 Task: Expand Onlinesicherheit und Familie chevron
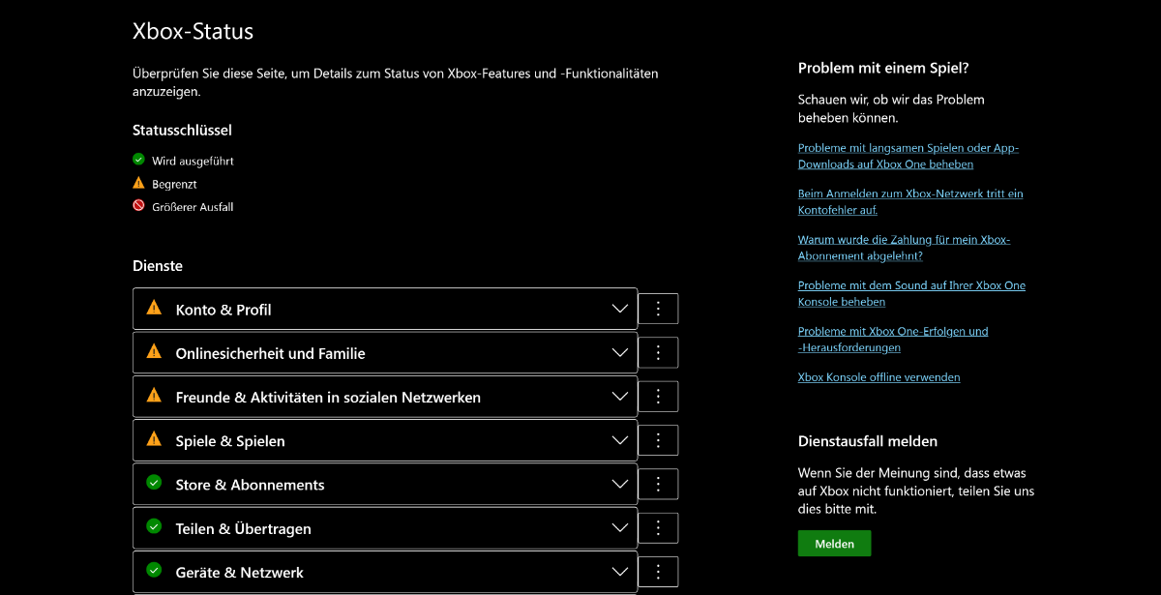[620, 352]
